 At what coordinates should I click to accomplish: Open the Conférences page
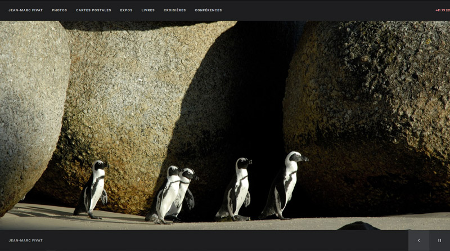point(208,10)
